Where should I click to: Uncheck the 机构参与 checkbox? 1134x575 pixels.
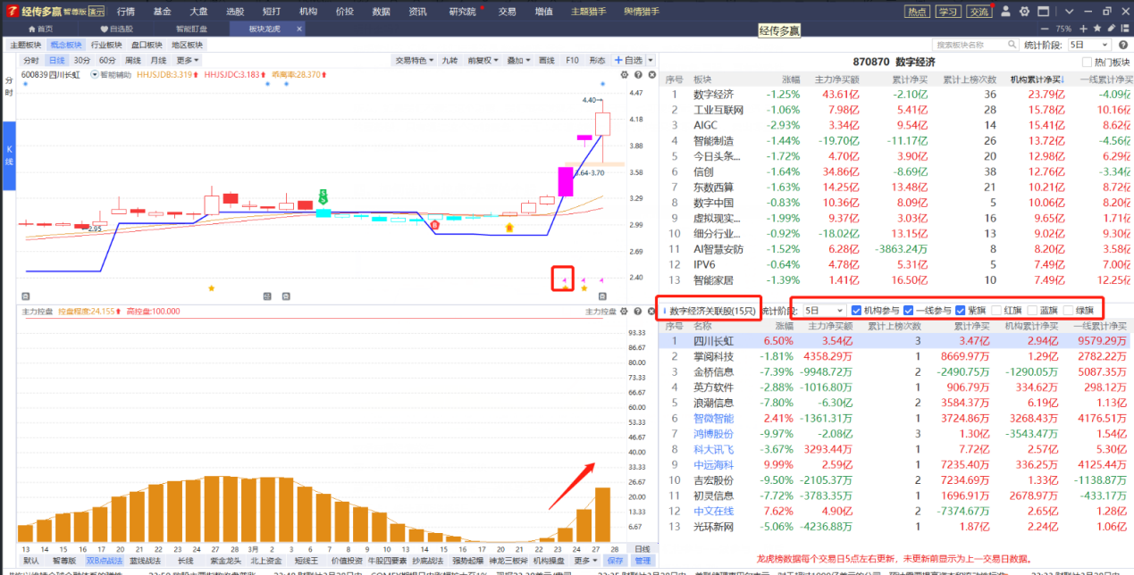click(856, 310)
